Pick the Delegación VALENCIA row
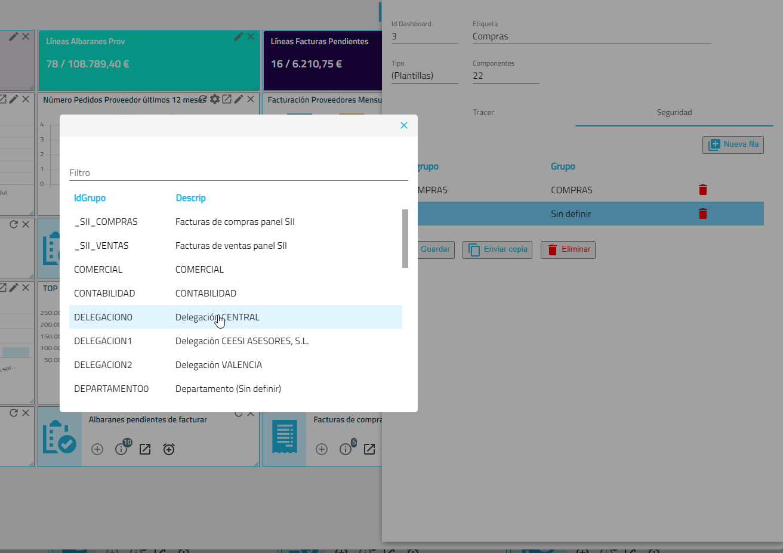The image size is (783, 553). click(236, 364)
